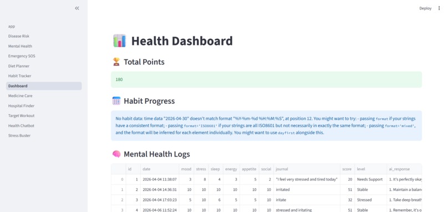Screen dimensions: 447x212
Task: Click the social column header
Action: point(266,169)
